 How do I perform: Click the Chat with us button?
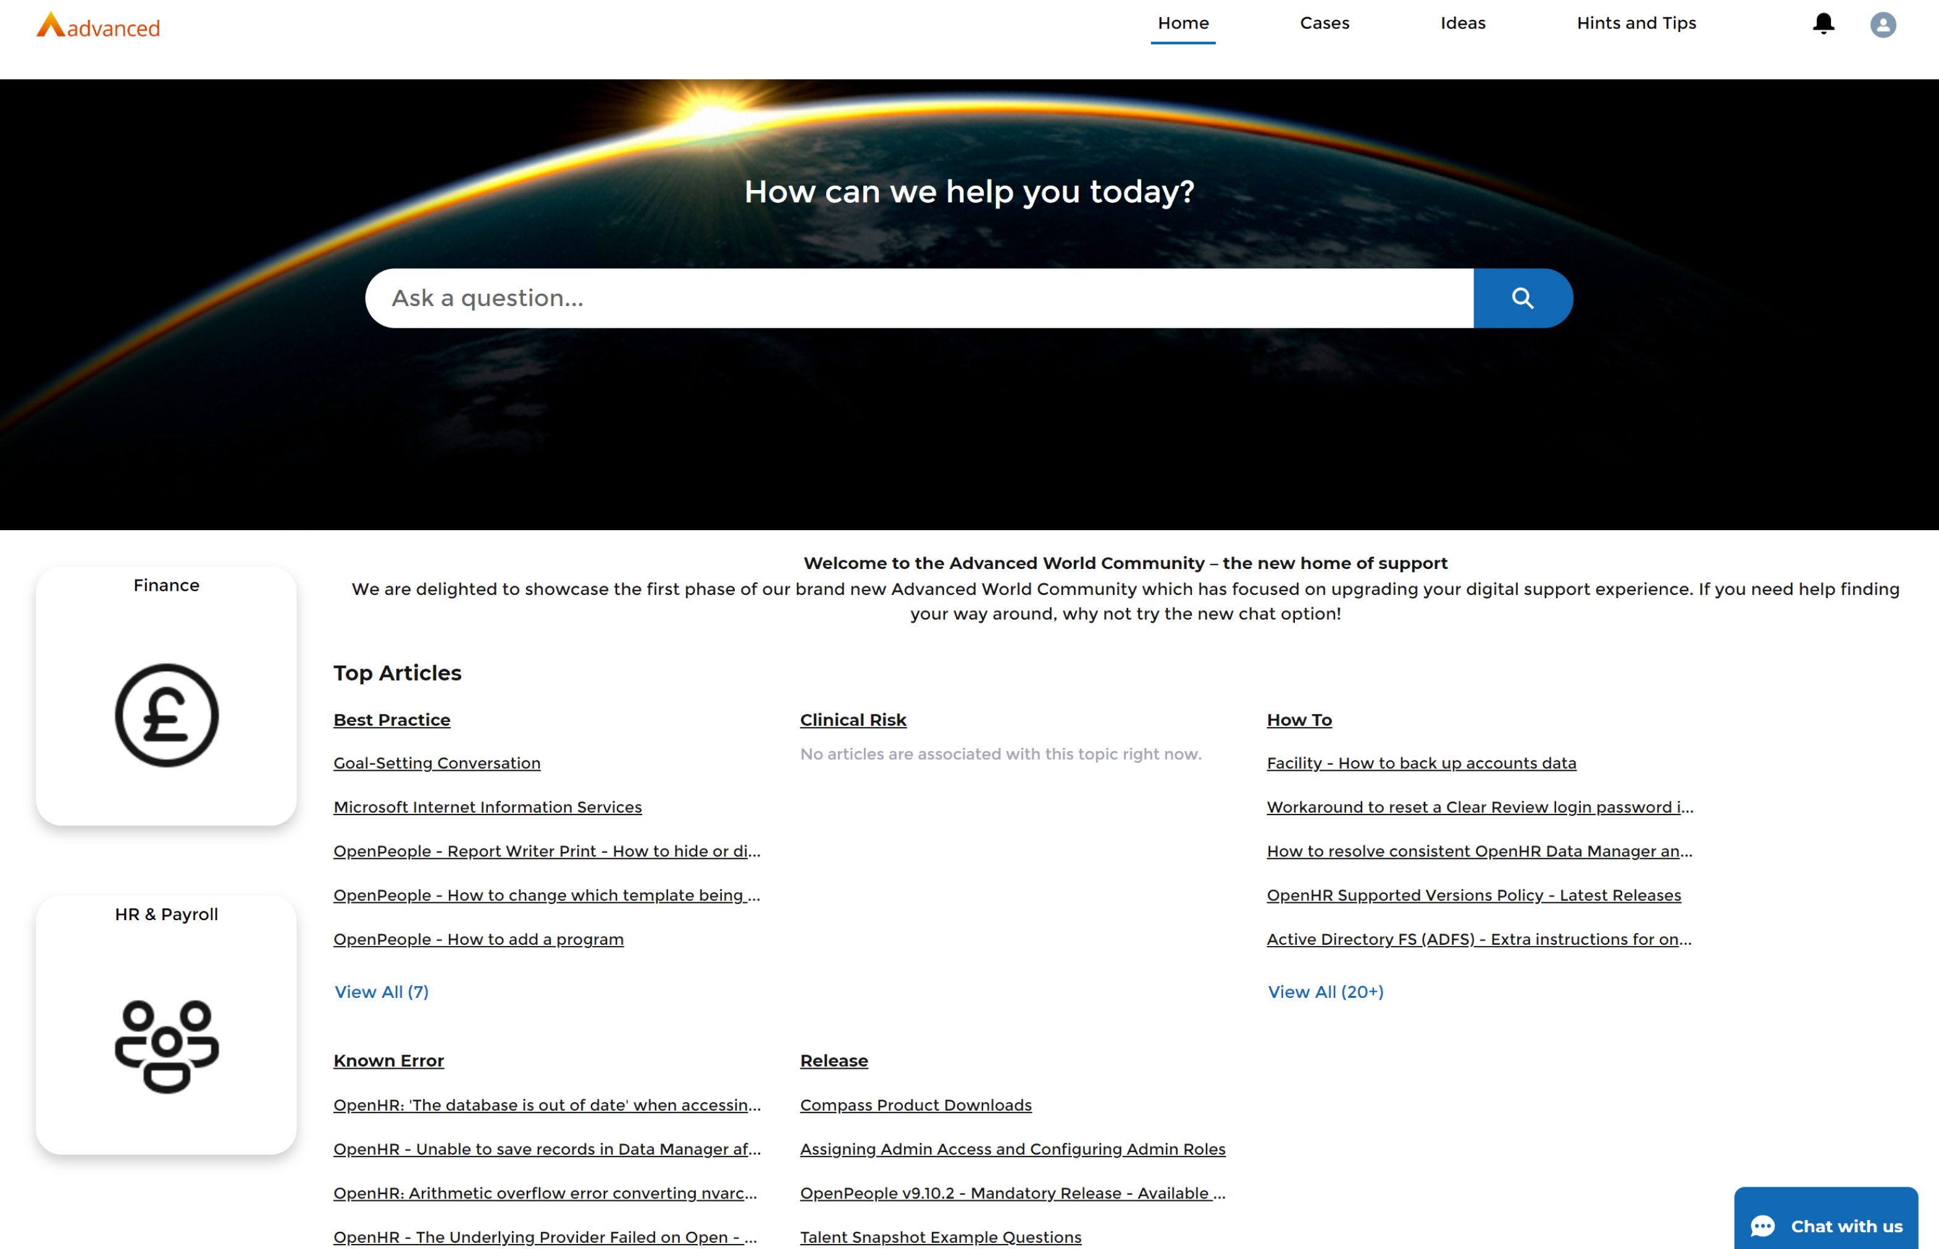(x=1825, y=1218)
